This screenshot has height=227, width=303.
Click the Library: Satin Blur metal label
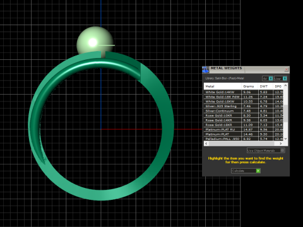tap(225, 78)
